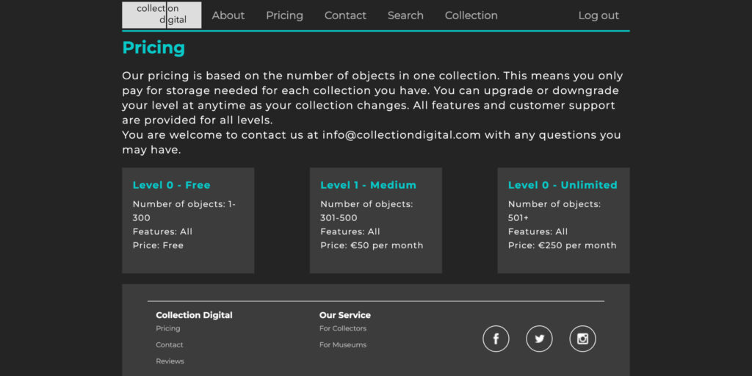Open the Facebook social icon
This screenshot has width=752, height=376.
tap(496, 339)
